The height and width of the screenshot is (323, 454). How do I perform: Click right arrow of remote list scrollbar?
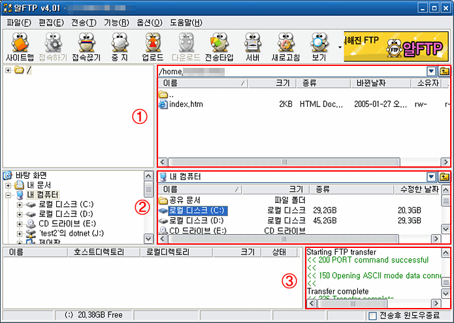(x=445, y=162)
